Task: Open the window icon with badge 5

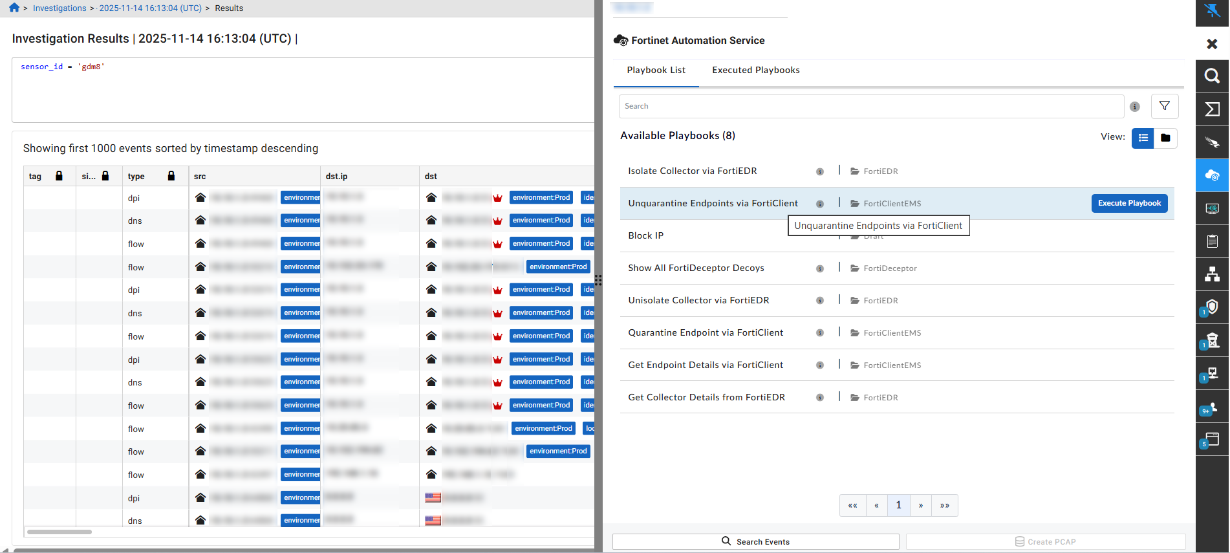Action: pyautogui.click(x=1211, y=440)
